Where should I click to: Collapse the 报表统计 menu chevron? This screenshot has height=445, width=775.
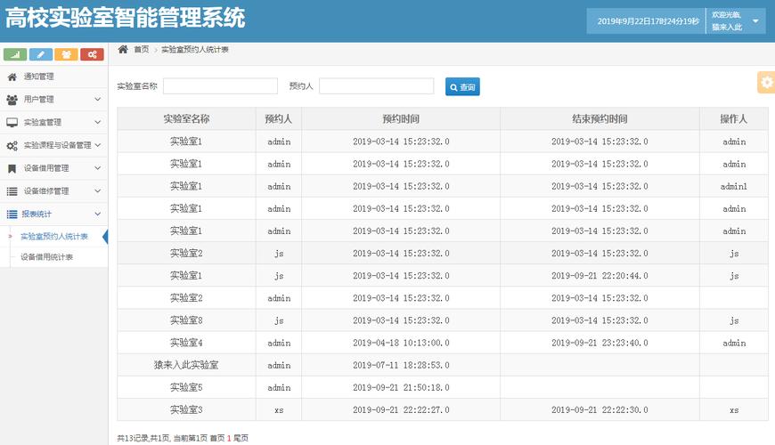tap(97, 214)
